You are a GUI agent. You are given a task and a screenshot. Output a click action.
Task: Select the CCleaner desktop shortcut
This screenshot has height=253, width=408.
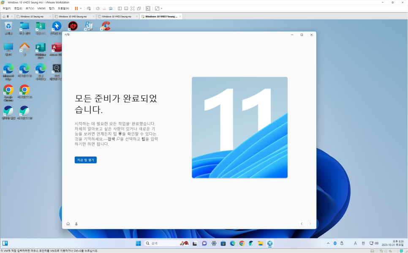[x=105, y=26]
